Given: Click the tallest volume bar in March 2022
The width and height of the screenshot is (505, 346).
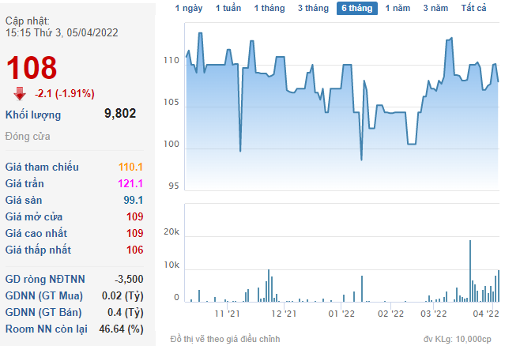Looking at the screenshot, I should (x=470, y=271).
